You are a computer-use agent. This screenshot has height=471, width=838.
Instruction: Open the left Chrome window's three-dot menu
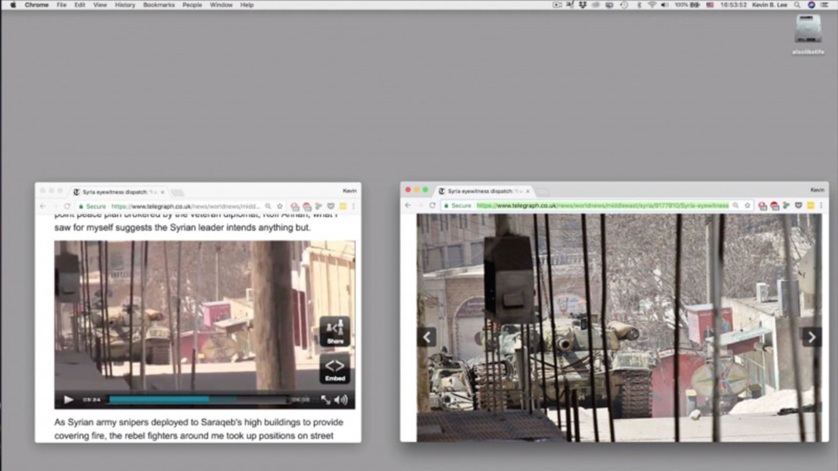tap(354, 206)
